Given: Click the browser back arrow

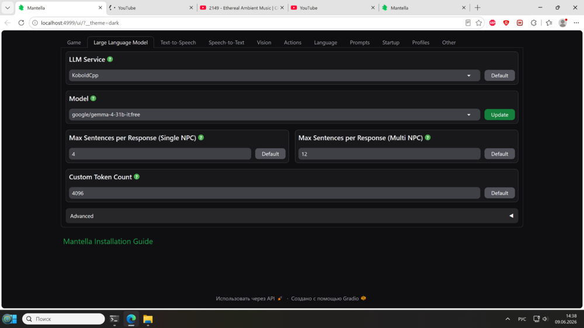Looking at the screenshot, I should pyautogui.click(x=8, y=23).
